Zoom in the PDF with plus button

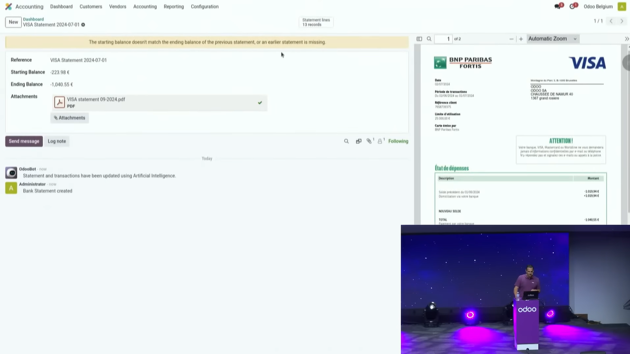[521, 39]
